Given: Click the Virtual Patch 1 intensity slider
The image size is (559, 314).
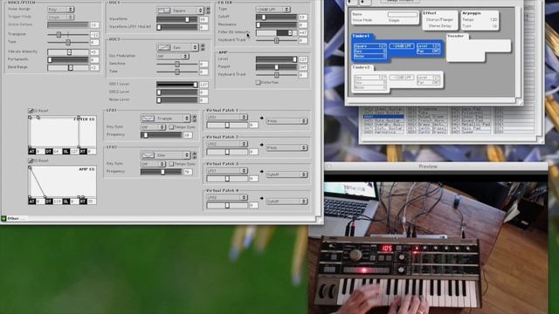Looking at the screenshot, I should click(227, 125).
